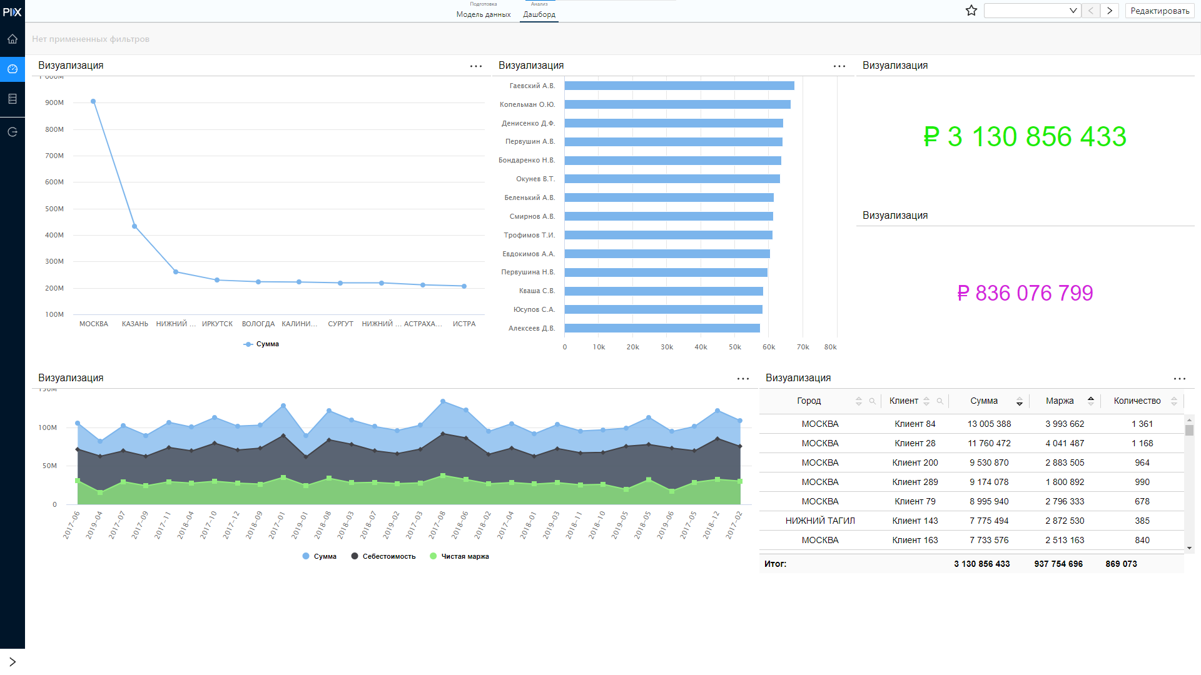Open the table visualization's three-dot menu
The width and height of the screenshot is (1201, 675).
1180,379
